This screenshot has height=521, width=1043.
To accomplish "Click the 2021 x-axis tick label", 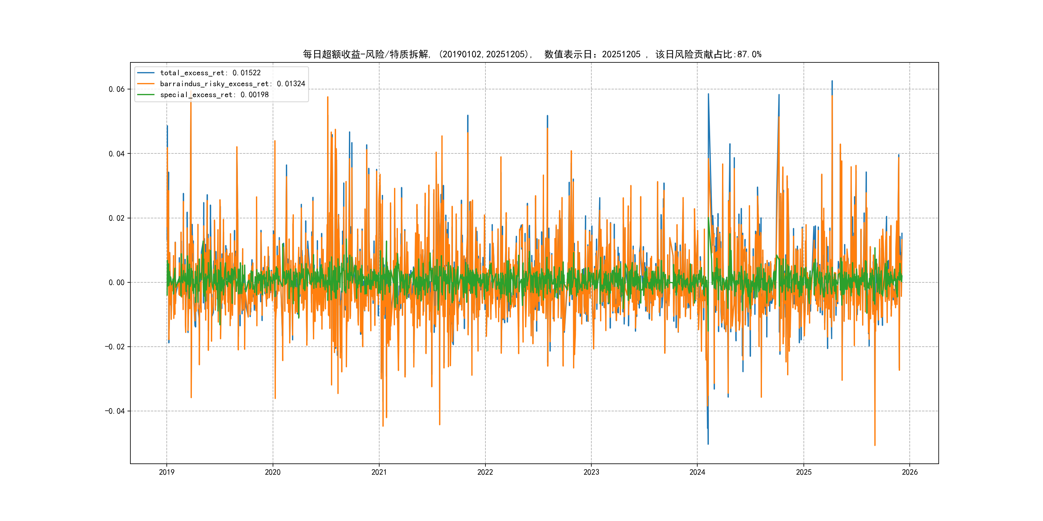I will pos(379,472).
